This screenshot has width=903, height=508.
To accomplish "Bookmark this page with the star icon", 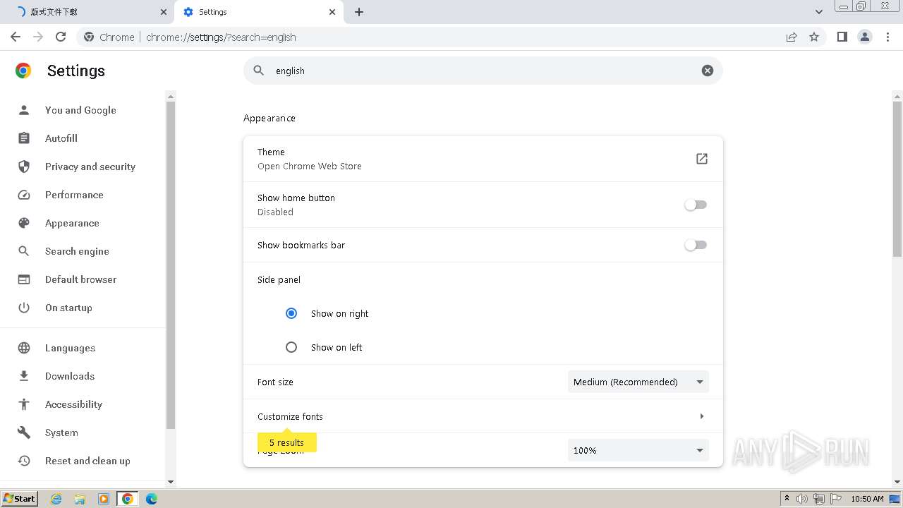I will 814,37.
